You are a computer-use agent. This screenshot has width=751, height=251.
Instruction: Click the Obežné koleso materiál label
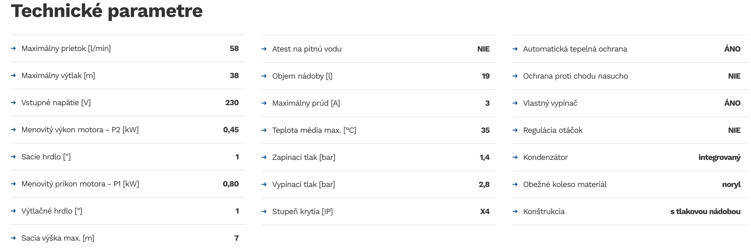(565, 184)
